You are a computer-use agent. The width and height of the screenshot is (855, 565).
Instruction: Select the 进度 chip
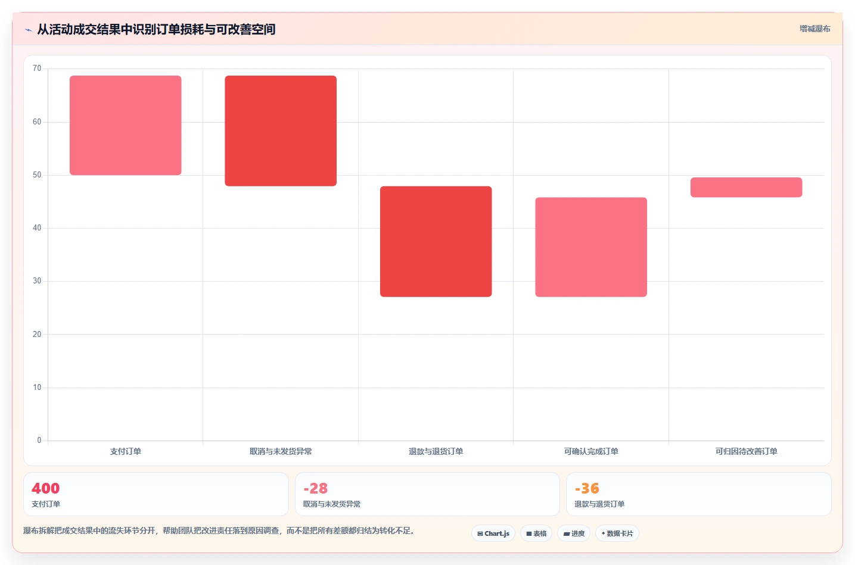(x=574, y=533)
